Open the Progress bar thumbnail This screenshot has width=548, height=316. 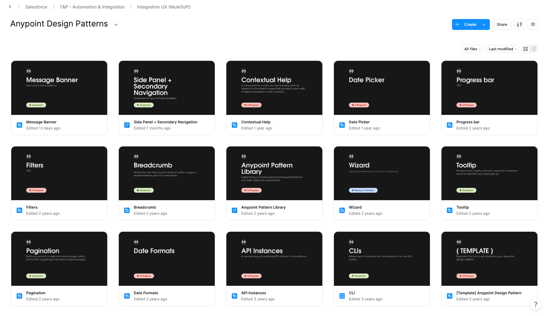489,88
